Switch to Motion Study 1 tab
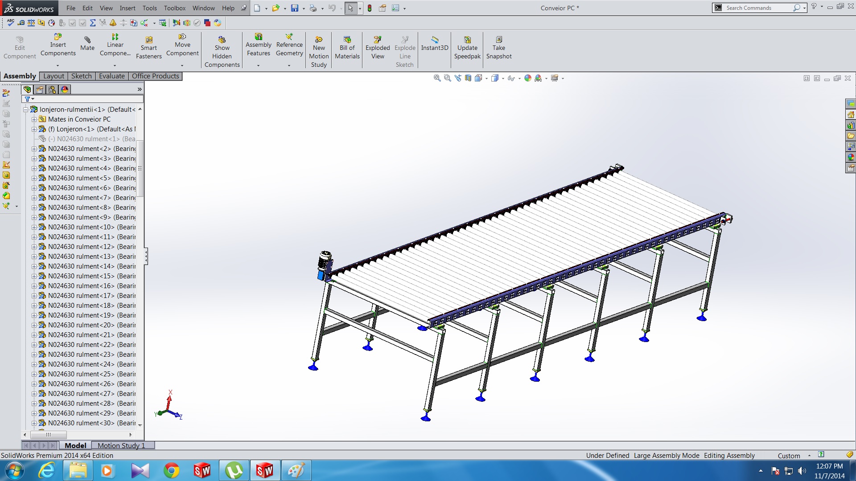 coord(121,445)
